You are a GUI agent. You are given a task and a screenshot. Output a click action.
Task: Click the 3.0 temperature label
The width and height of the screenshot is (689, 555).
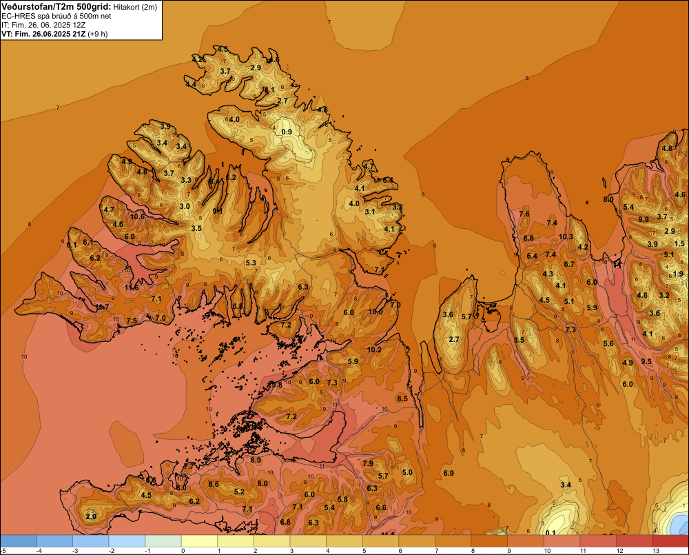tap(185, 206)
